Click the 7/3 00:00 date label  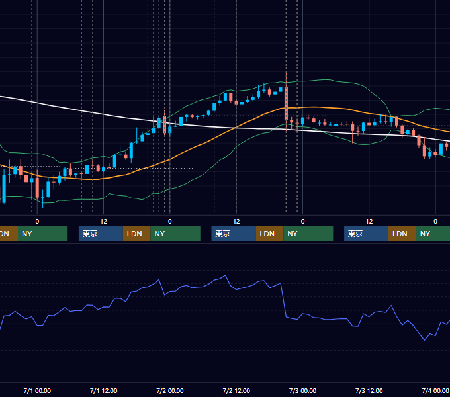pos(303,390)
